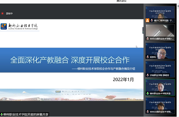The image size is (179, 117).
Task: Click the 柳州职业技术学院吴星的屏幕共享 label
Action: click(x=26, y=114)
